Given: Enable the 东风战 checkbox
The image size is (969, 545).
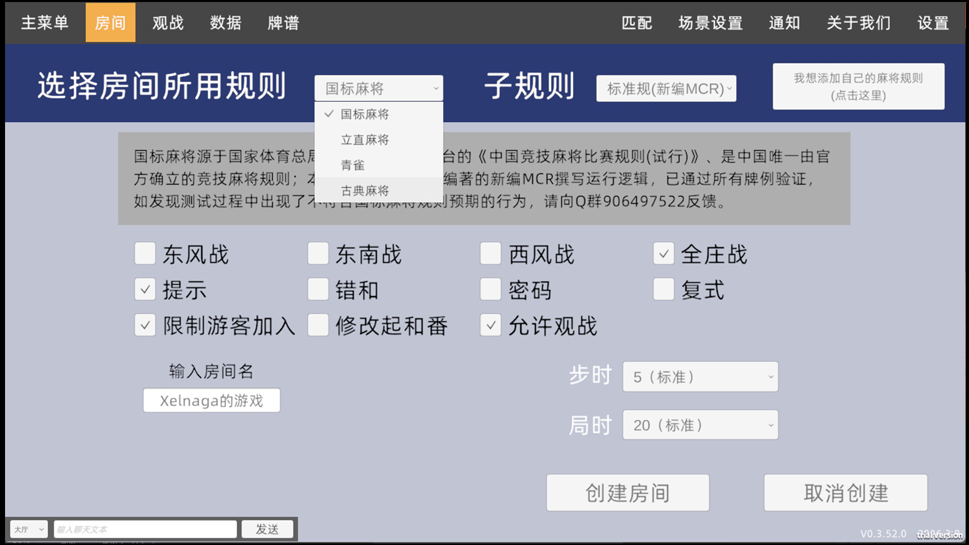Looking at the screenshot, I should 145,254.
